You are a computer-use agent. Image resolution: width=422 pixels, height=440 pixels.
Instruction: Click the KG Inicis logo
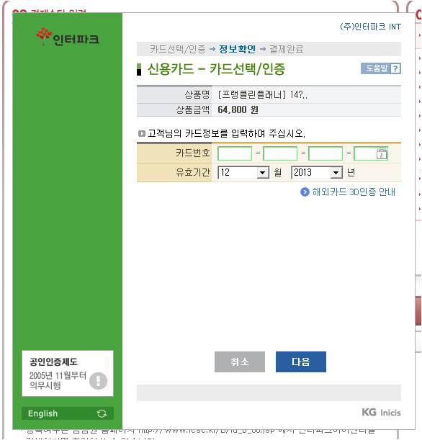381,412
